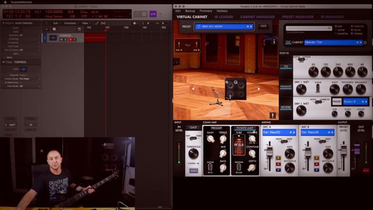Screen dimensions: 373x210
Task: Mark cabinet as favorite with star icon
Action: [365, 43]
